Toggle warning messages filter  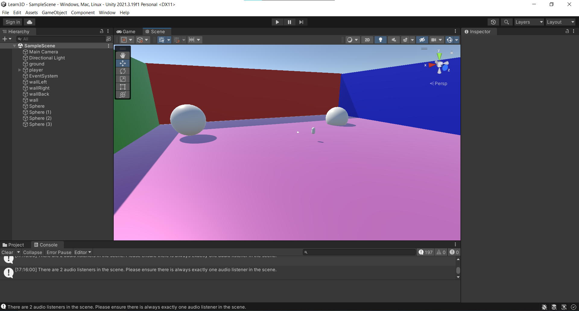click(441, 252)
